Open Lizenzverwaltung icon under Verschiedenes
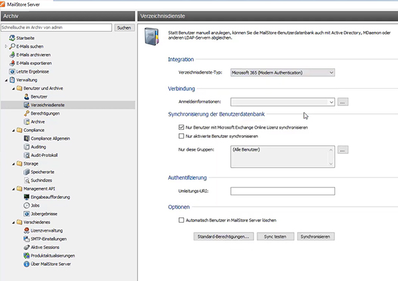Image resolution: width=398 pixels, height=281 pixels. [26, 230]
